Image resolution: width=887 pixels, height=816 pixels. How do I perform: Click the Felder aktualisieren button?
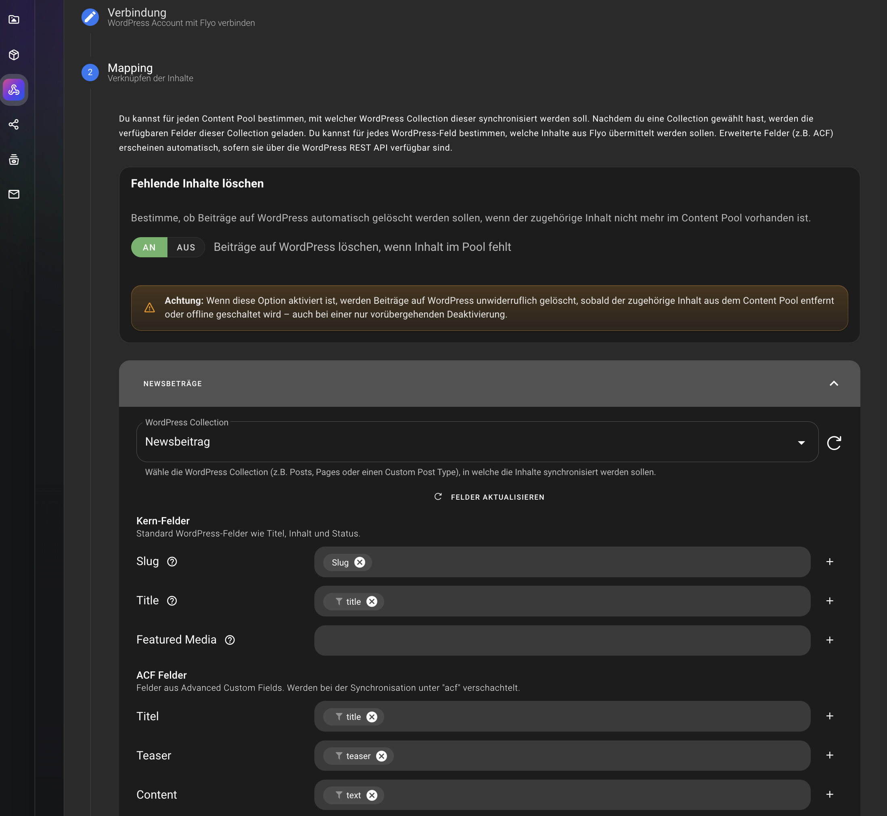(489, 497)
